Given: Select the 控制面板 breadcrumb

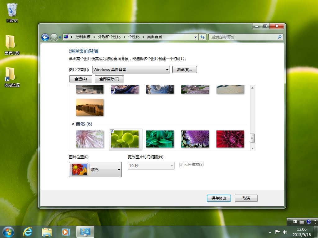Looking at the screenshot, I should (83, 37).
